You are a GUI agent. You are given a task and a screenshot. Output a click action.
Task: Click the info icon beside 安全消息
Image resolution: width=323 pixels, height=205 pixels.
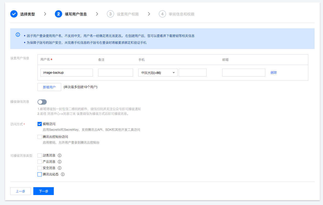tap(60, 168)
